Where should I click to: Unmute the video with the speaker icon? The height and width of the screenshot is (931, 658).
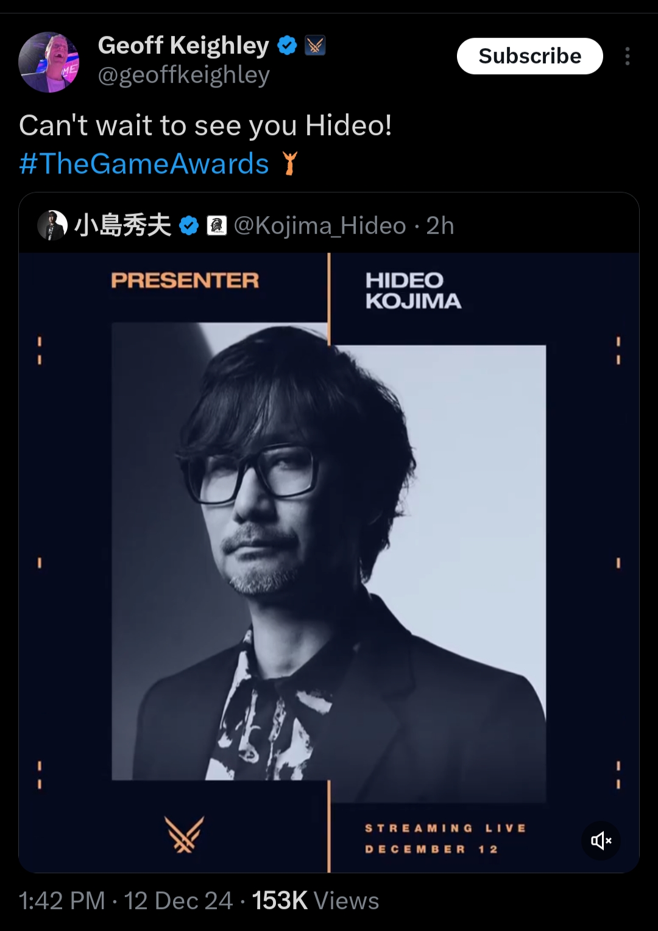[x=601, y=841]
